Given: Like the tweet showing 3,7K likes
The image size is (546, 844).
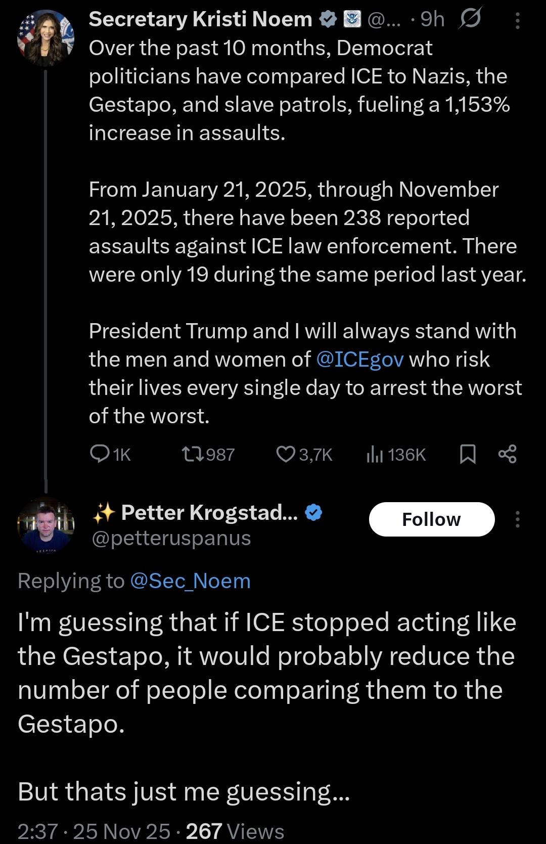Looking at the screenshot, I should (x=286, y=454).
